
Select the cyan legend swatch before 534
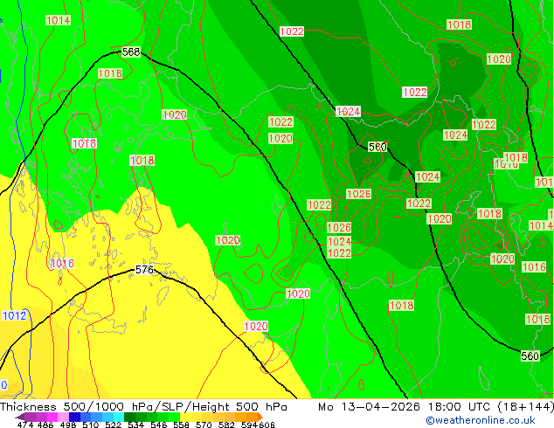119,417
